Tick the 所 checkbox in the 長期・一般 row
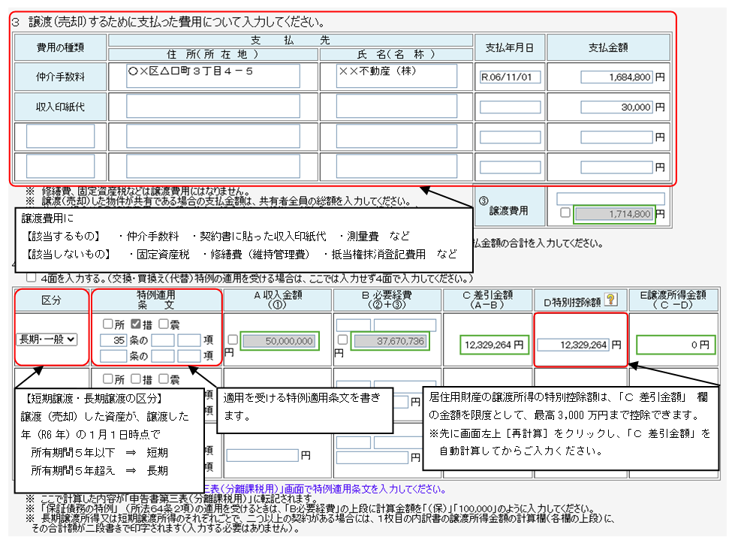 tap(108, 324)
